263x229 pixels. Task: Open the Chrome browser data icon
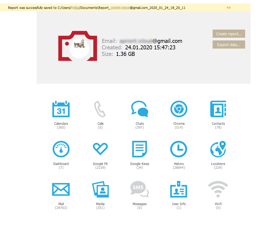[x=179, y=109]
